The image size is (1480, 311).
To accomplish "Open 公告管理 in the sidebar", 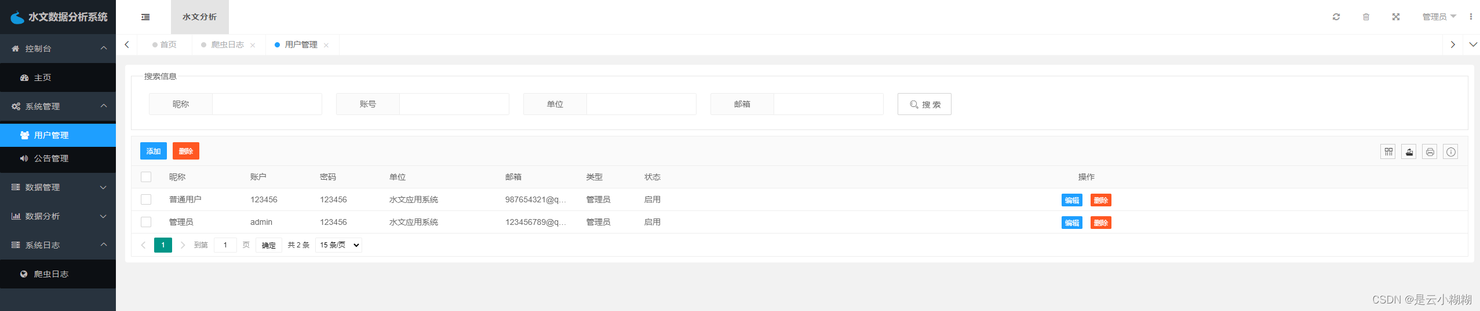I will (58, 158).
